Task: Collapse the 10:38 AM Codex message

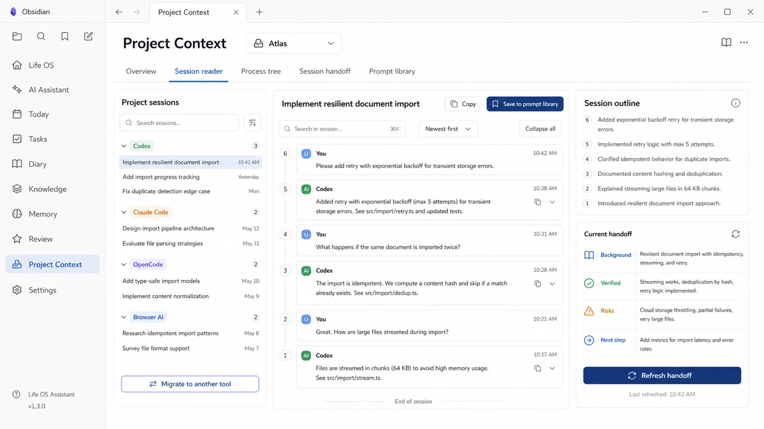Action: 552,202
